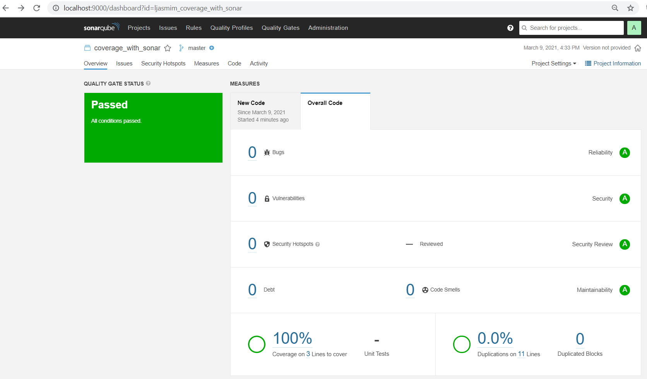Click the Security Review A rating badge

coord(625,244)
